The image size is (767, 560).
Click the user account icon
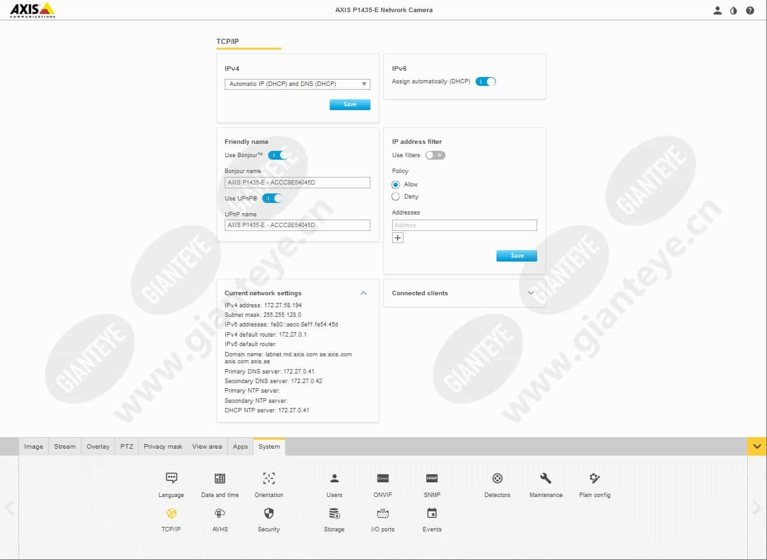point(717,10)
